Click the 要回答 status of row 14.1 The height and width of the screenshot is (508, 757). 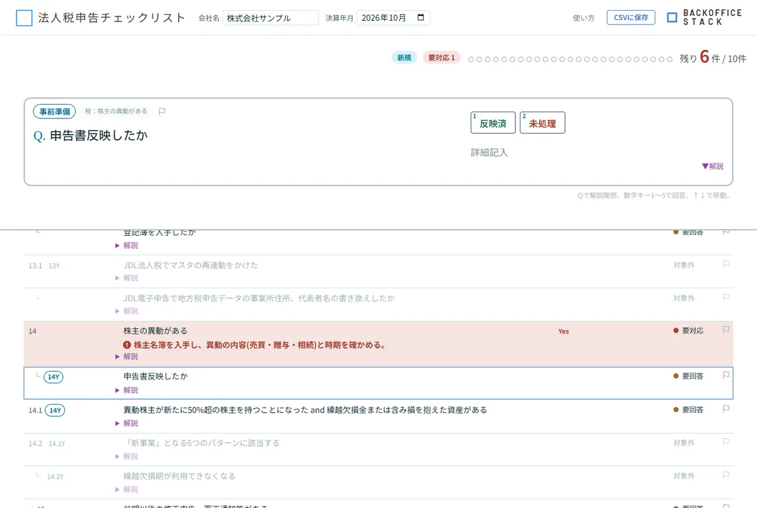coord(688,410)
